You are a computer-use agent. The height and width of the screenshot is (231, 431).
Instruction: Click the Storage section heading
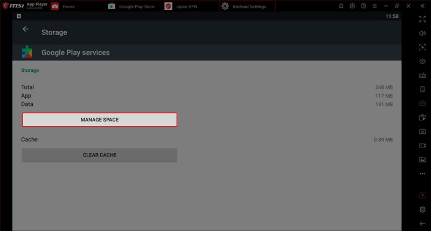pos(30,71)
